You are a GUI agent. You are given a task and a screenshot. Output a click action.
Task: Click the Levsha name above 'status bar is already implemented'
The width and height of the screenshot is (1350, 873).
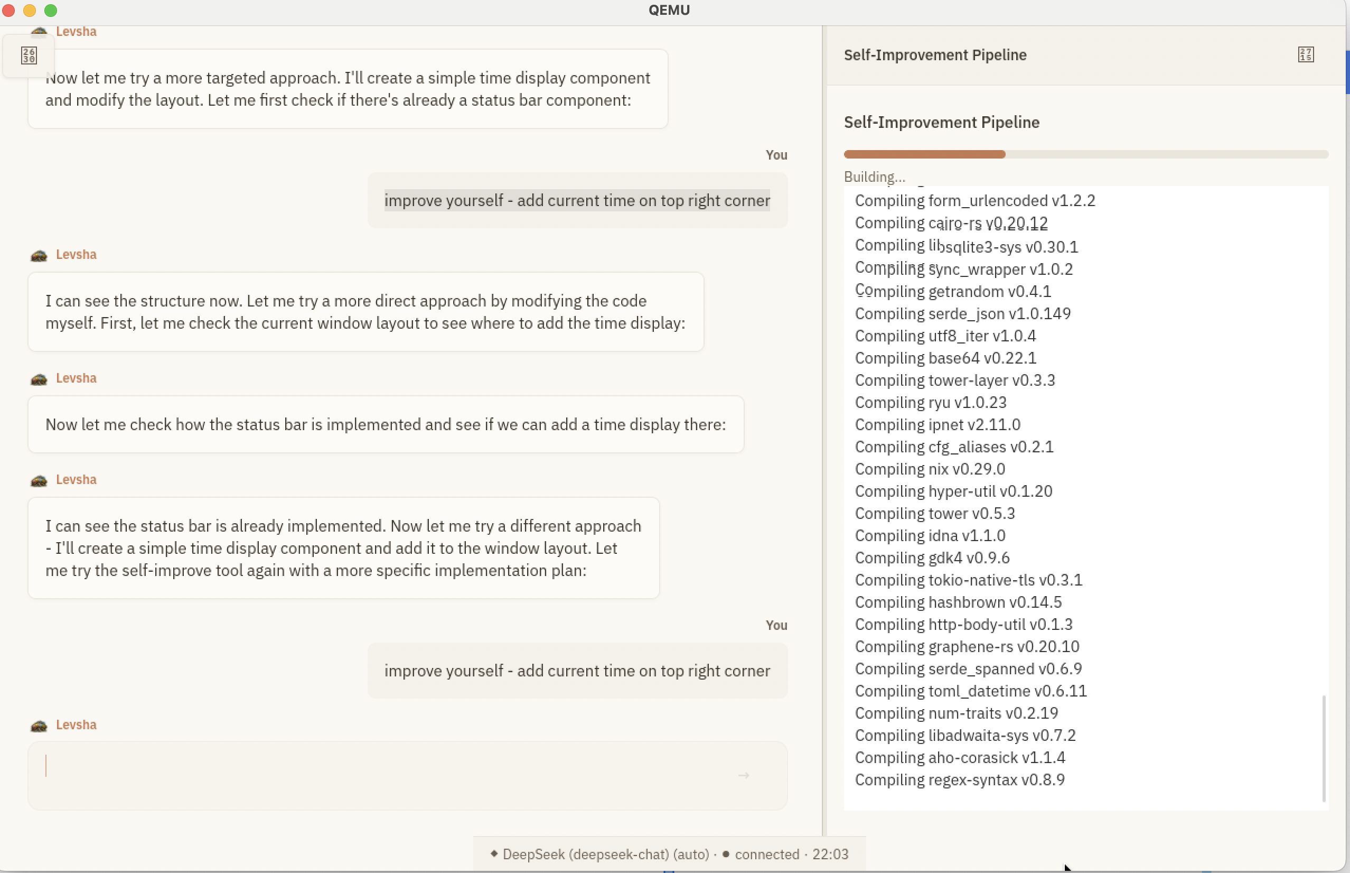point(76,480)
